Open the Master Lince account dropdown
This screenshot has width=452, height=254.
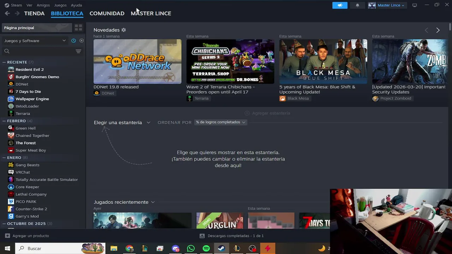click(x=388, y=5)
